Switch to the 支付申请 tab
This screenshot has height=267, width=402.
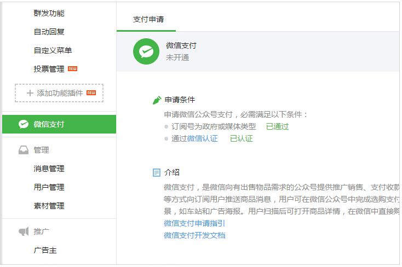148,20
